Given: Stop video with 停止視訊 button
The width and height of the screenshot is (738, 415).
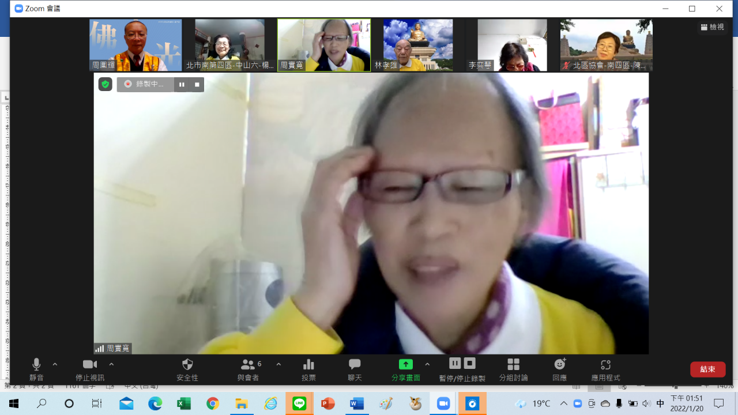Looking at the screenshot, I should pyautogui.click(x=90, y=369).
